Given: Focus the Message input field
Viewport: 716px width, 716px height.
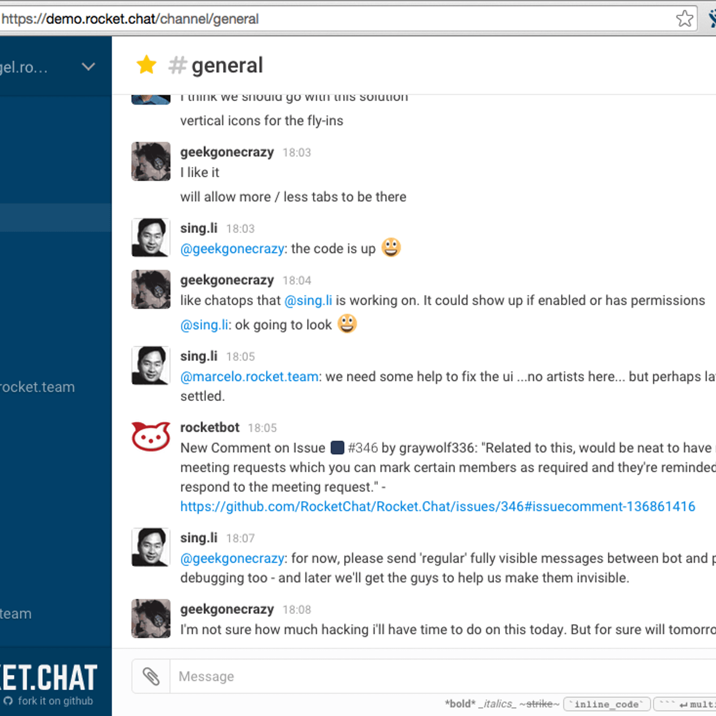Looking at the screenshot, I should pos(443,676).
